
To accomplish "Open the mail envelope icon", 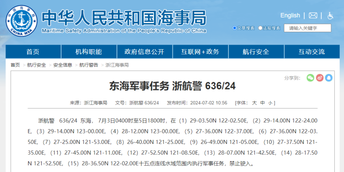I will (x=313, y=15).
